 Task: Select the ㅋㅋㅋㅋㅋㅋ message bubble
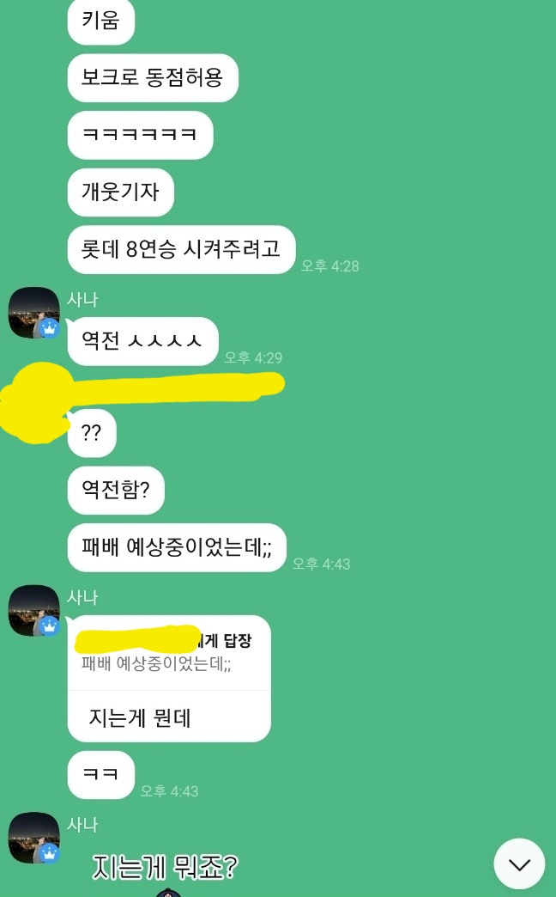[x=140, y=135]
